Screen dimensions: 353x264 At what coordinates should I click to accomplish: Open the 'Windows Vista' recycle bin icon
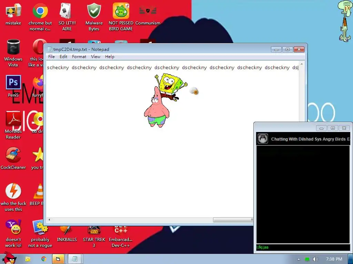click(x=13, y=53)
